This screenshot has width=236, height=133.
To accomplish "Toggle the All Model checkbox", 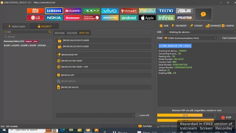I will click(x=6, y=37).
